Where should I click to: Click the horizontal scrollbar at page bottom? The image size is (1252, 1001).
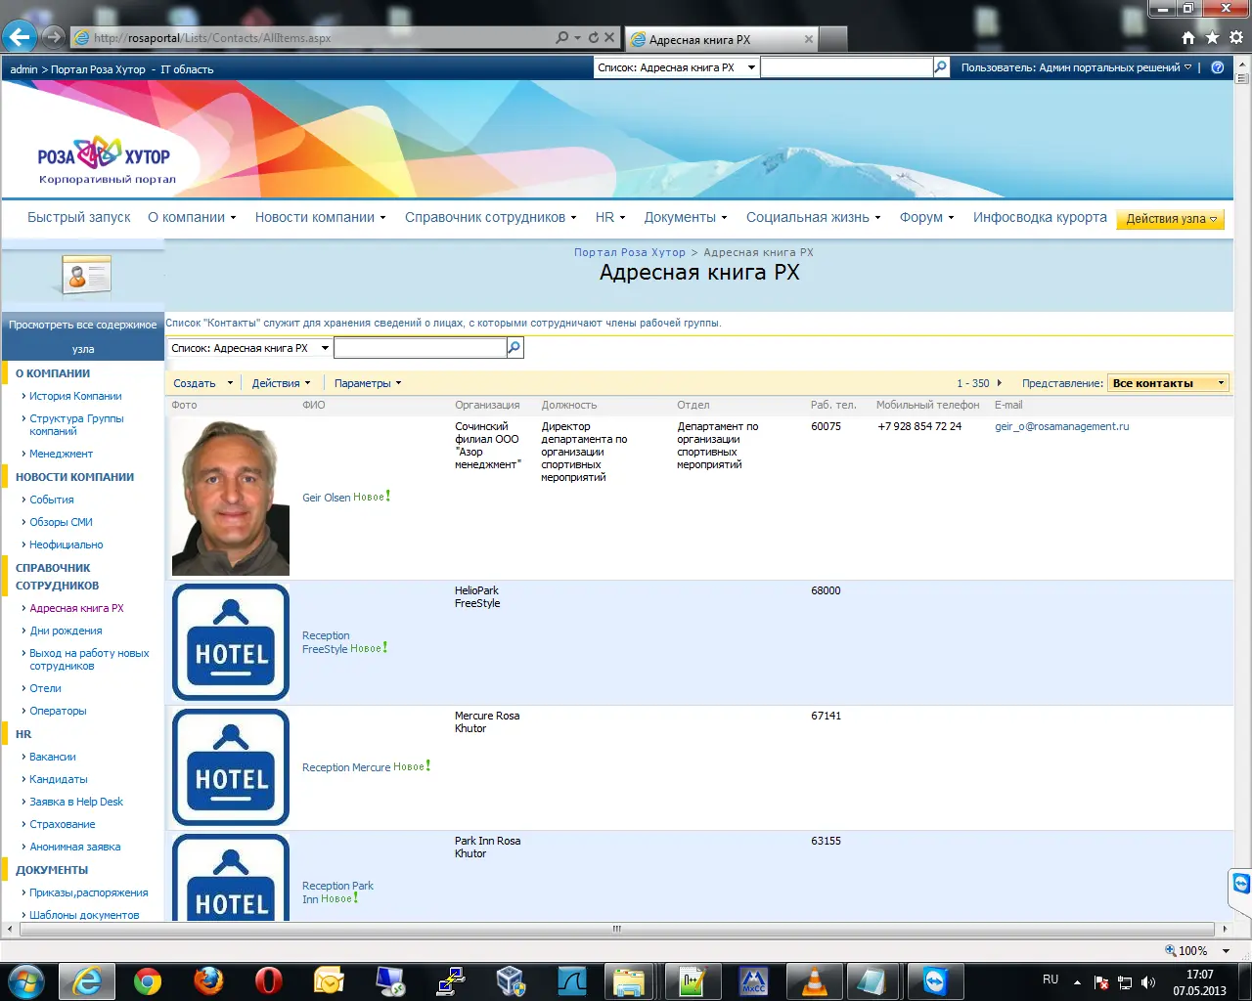[617, 929]
